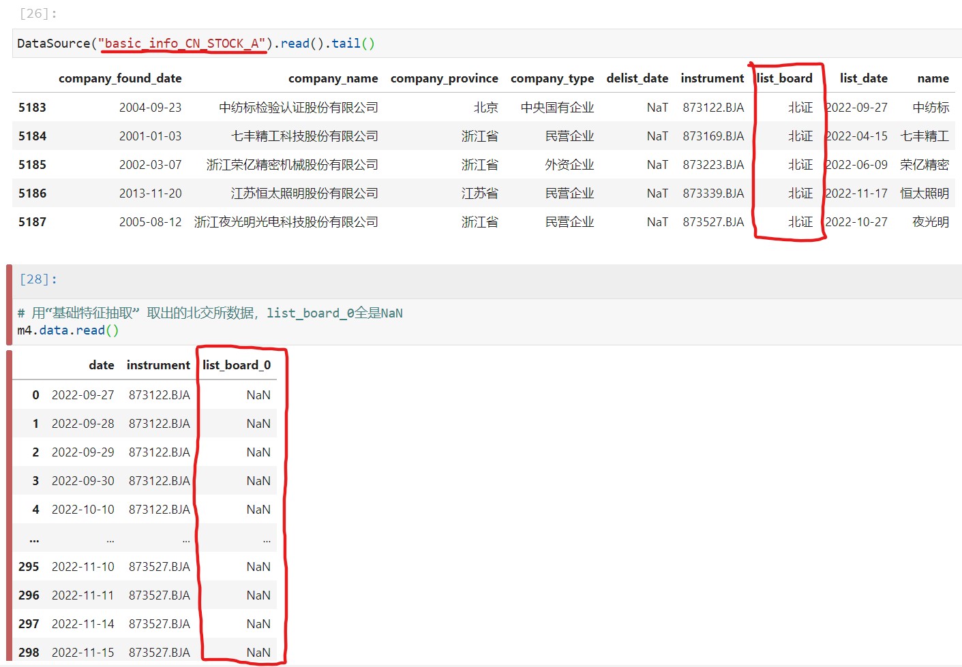
Task: Click the DataSource code cell input
Action: [487, 44]
